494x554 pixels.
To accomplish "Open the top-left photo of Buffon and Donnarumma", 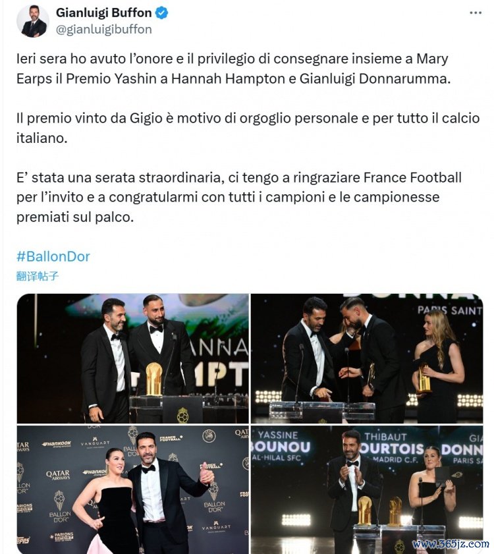I will (x=133, y=358).
